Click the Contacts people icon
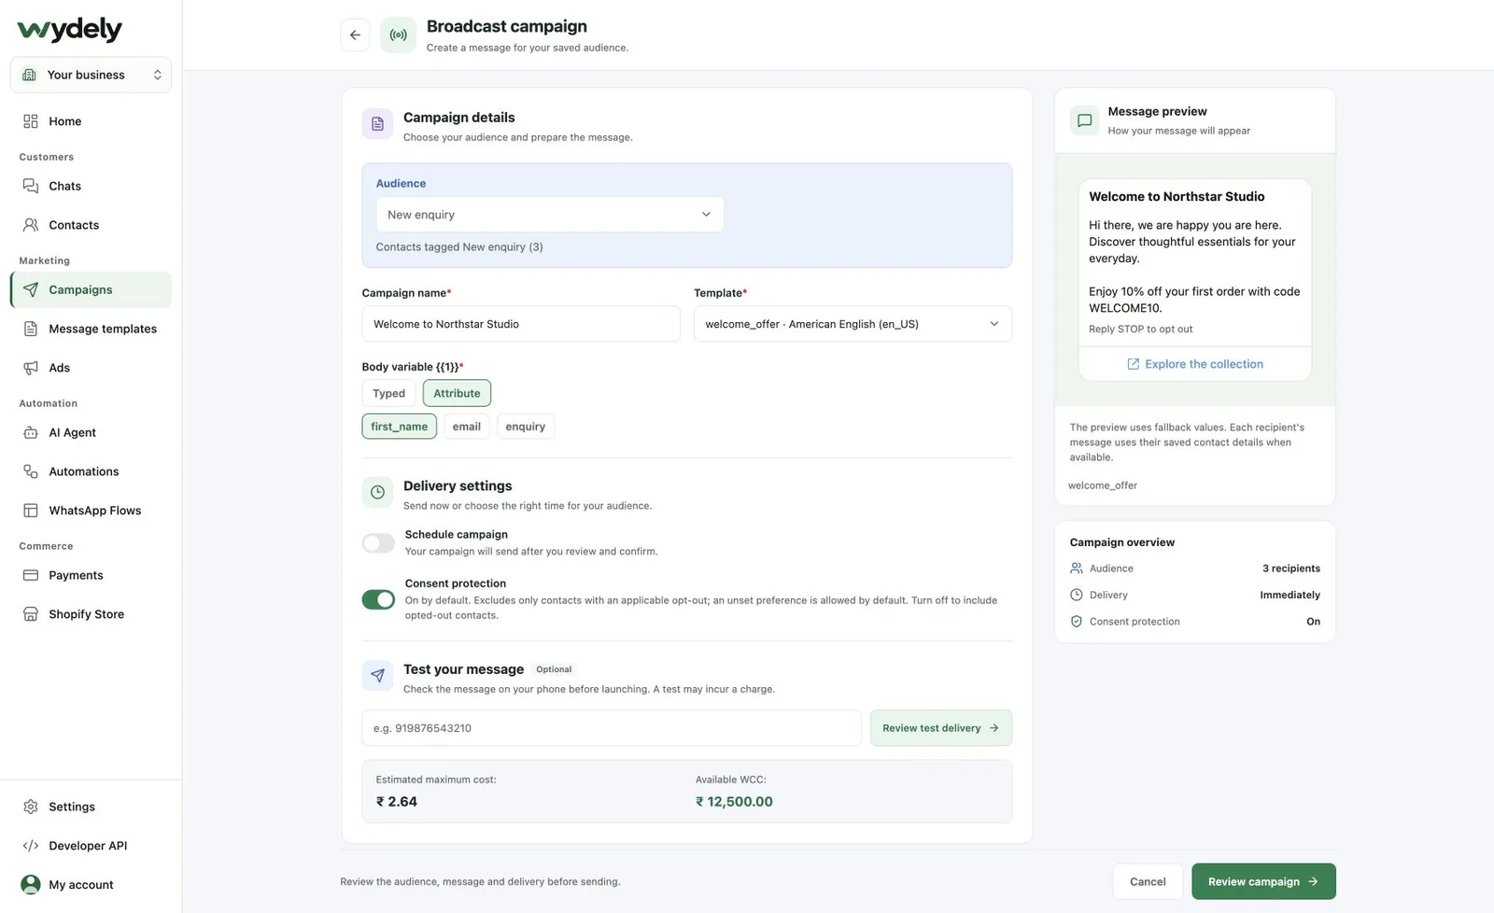The height and width of the screenshot is (913, 1494). coord(31,225)
